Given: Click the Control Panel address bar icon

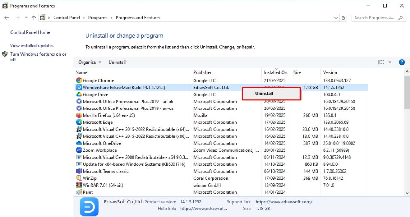Looking at the screenshot, I should click(x=42, y=18).
